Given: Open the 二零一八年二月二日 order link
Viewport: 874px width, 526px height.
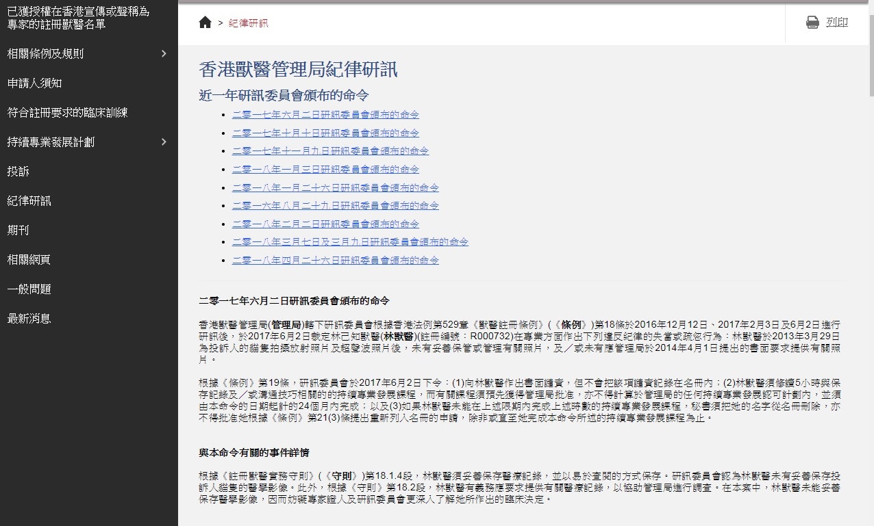Looking at the screenshot, I should 325,223.
